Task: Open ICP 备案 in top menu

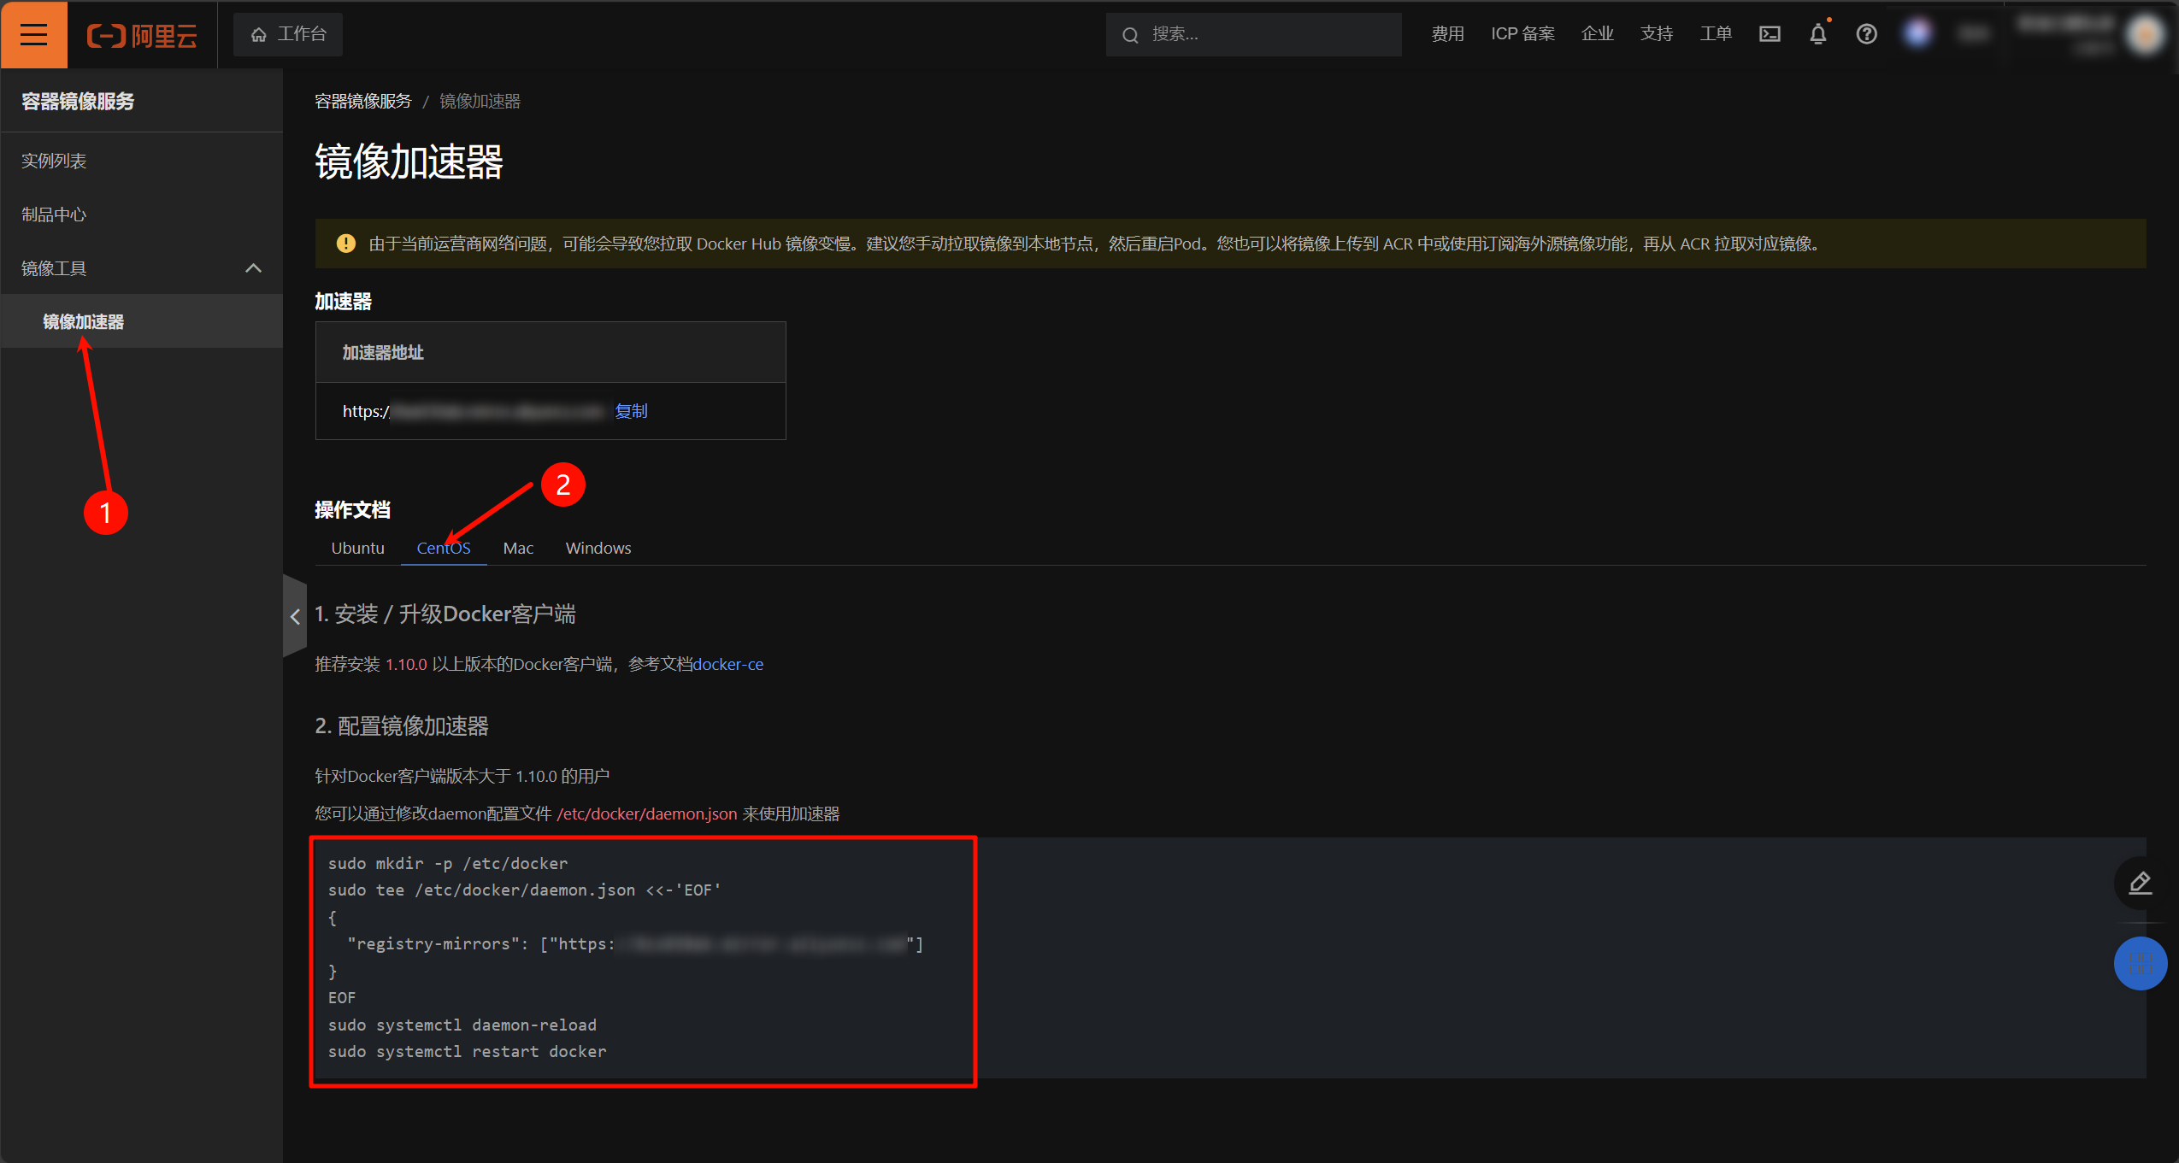Action: coord(1522,34)
